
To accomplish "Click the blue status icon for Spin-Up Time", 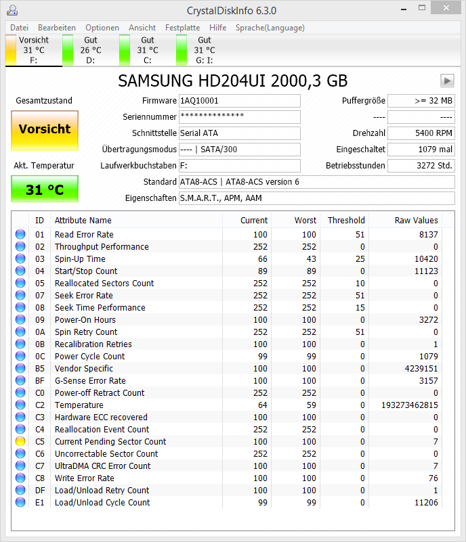I will coord(20,258).
